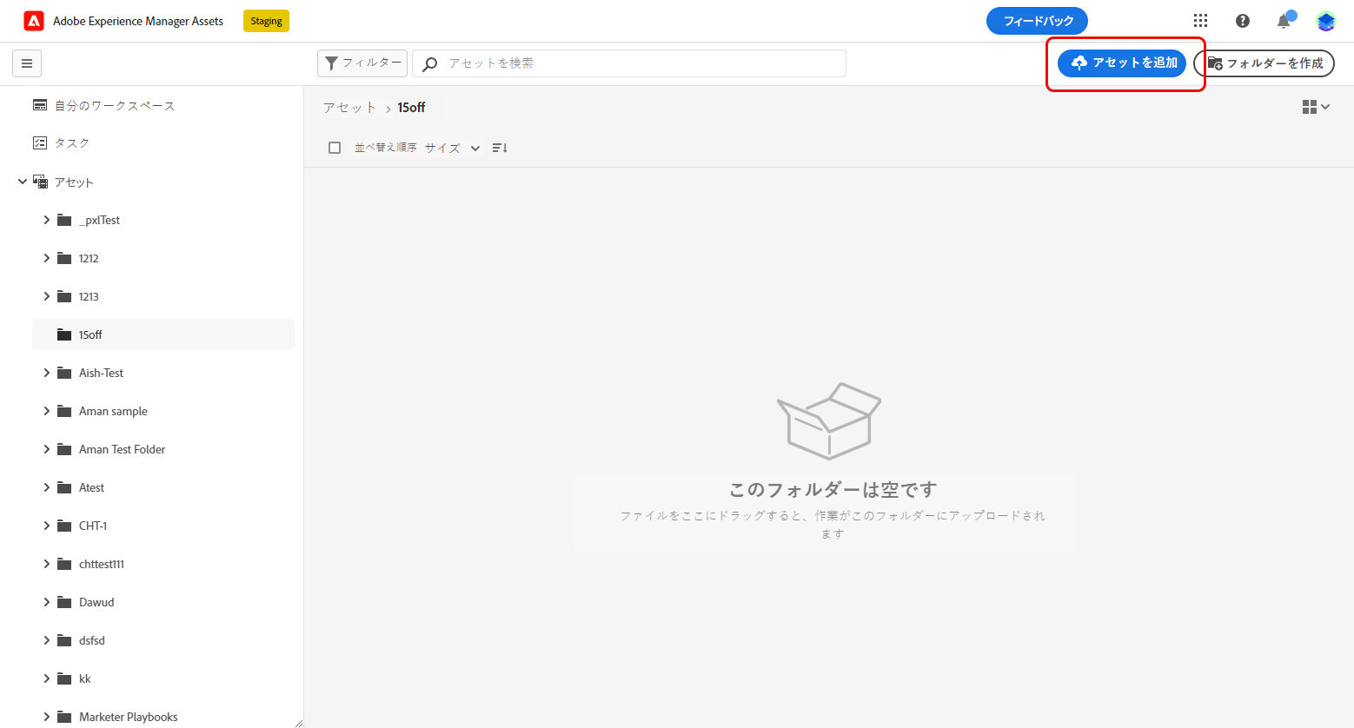Image resolution: width=1354 pixels, height=728 pixels.
Task: Click the Adobe logo icon
Action: pyautogui.click(x=34, y=21)
